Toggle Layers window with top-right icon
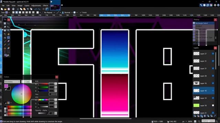The height and width of the screenshot is (123, 220). [208, 5]
